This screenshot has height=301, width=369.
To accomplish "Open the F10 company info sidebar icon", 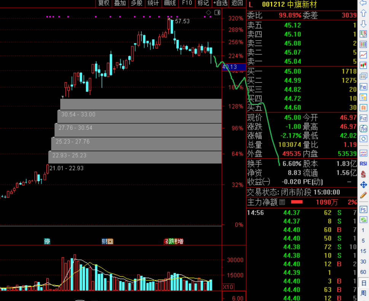I will (363, 87).
